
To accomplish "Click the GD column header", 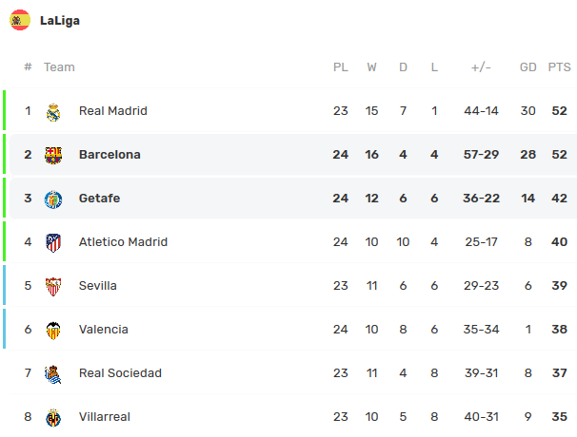I will [x=528, y=67].
